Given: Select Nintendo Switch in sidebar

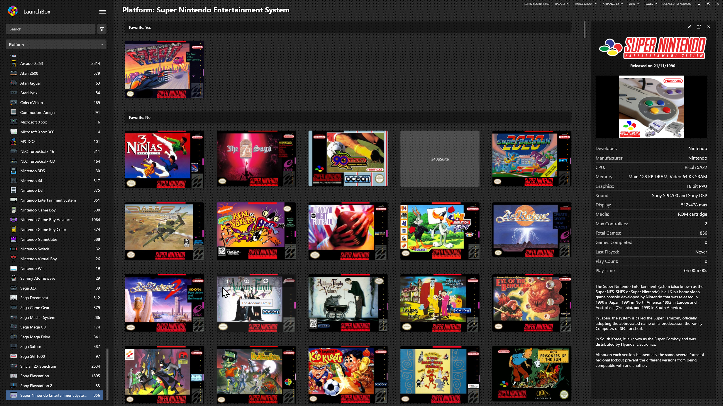Looking at the screenshot, I should point(55,249).
